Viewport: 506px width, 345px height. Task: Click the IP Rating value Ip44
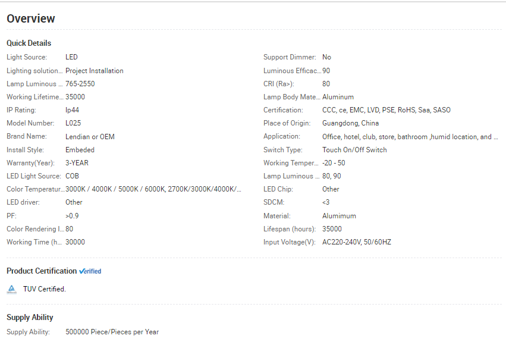click(x=72, y=110)
